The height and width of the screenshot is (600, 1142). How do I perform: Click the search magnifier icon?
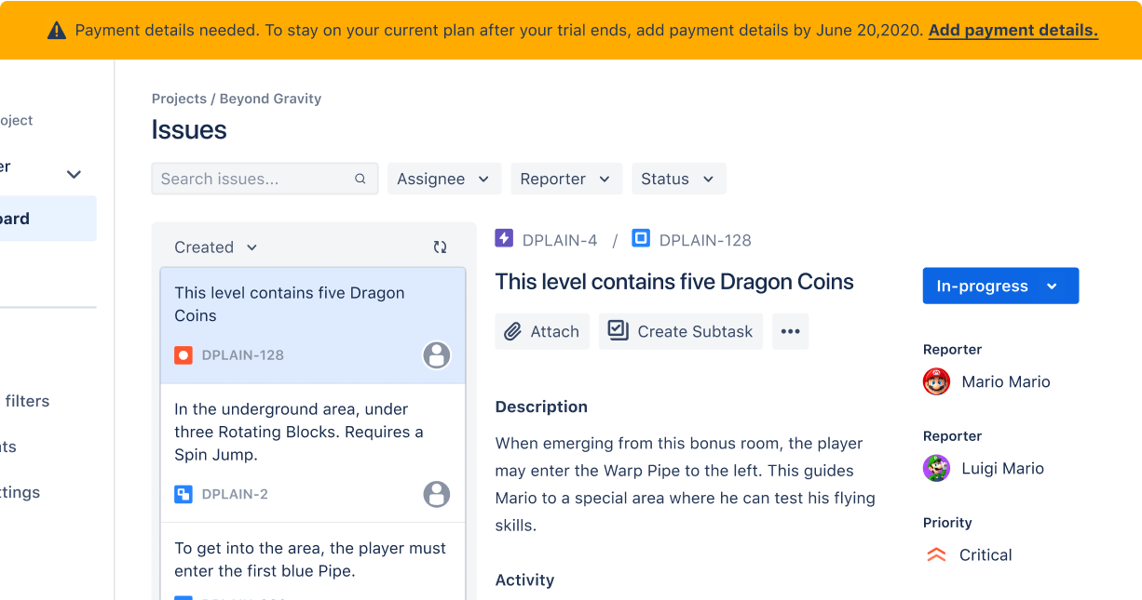click(x=360, y=179)
